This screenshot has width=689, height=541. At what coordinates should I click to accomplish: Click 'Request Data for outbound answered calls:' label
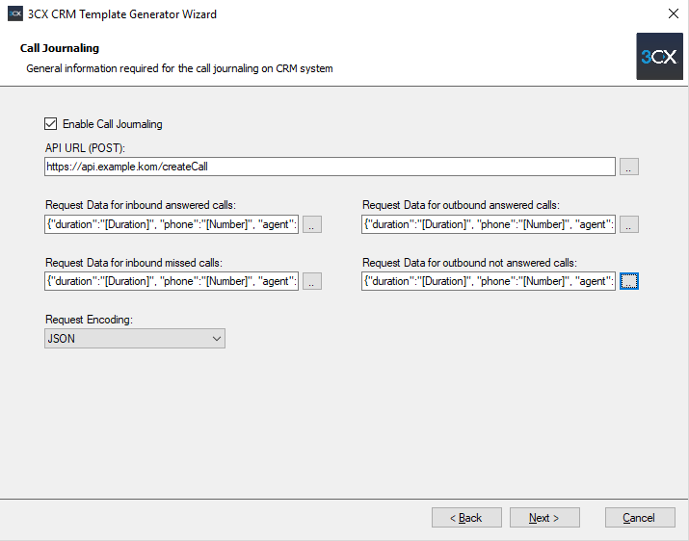461,205
